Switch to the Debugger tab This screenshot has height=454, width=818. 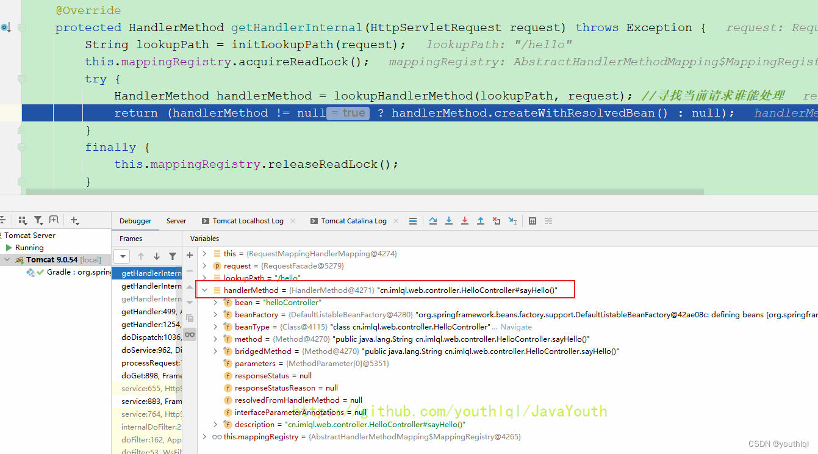(135, 221)
